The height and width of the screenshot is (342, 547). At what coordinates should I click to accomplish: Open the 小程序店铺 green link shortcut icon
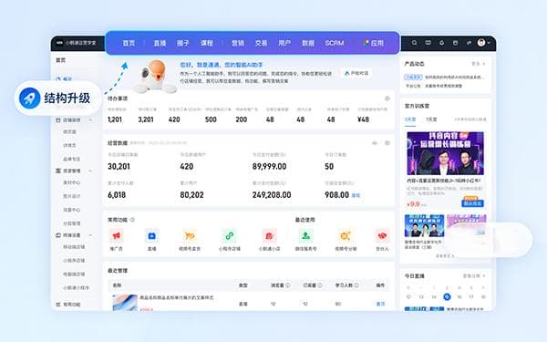point(230,236)
